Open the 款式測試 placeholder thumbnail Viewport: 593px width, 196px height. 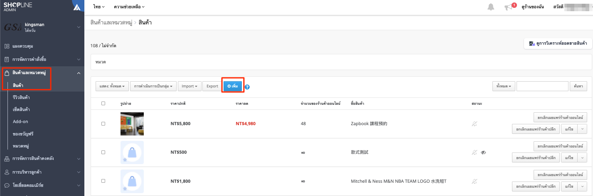pyautogui.click(x=132, y=152)
